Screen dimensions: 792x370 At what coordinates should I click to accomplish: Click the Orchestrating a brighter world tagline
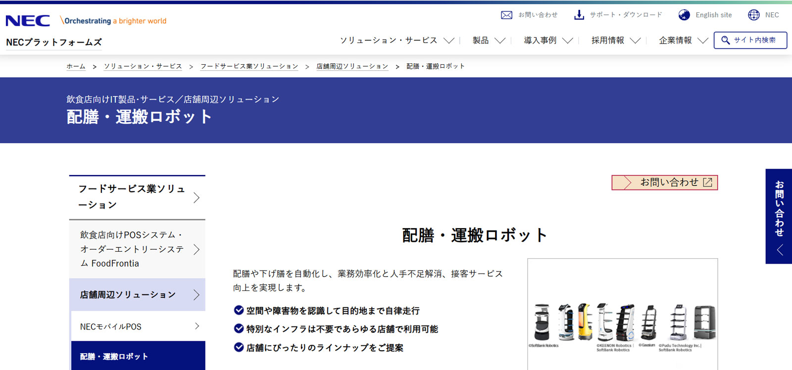click(x=113, y=21)
